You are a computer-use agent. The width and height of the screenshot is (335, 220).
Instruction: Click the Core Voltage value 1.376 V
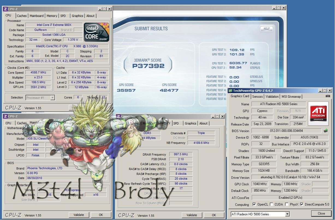click(73, 40)
